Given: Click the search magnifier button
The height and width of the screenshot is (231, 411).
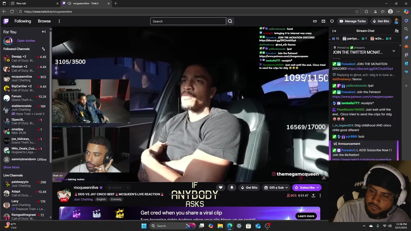Looking at the screenshot, I should click(x=230, y=21).
